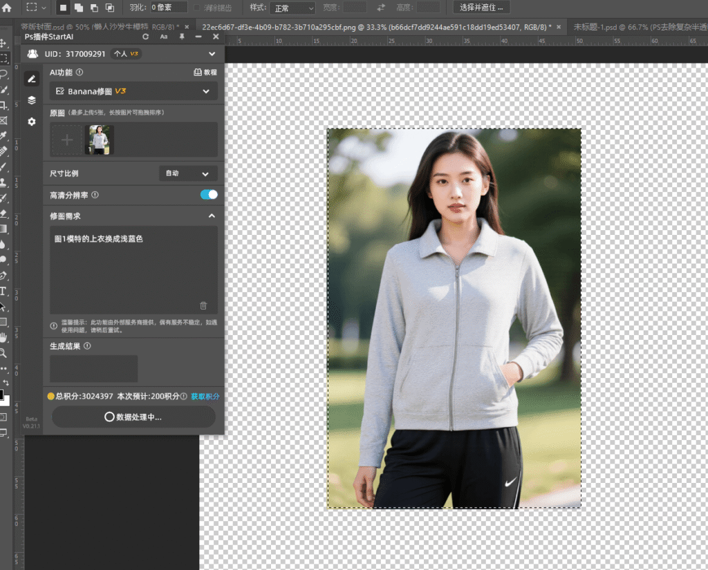Open the Banana修图 AI function dropdown

[133, 91]
